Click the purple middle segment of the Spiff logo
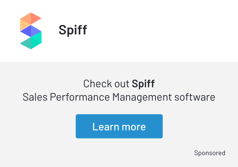The width and height of the screenshot is (238, 167). (31, 31)
